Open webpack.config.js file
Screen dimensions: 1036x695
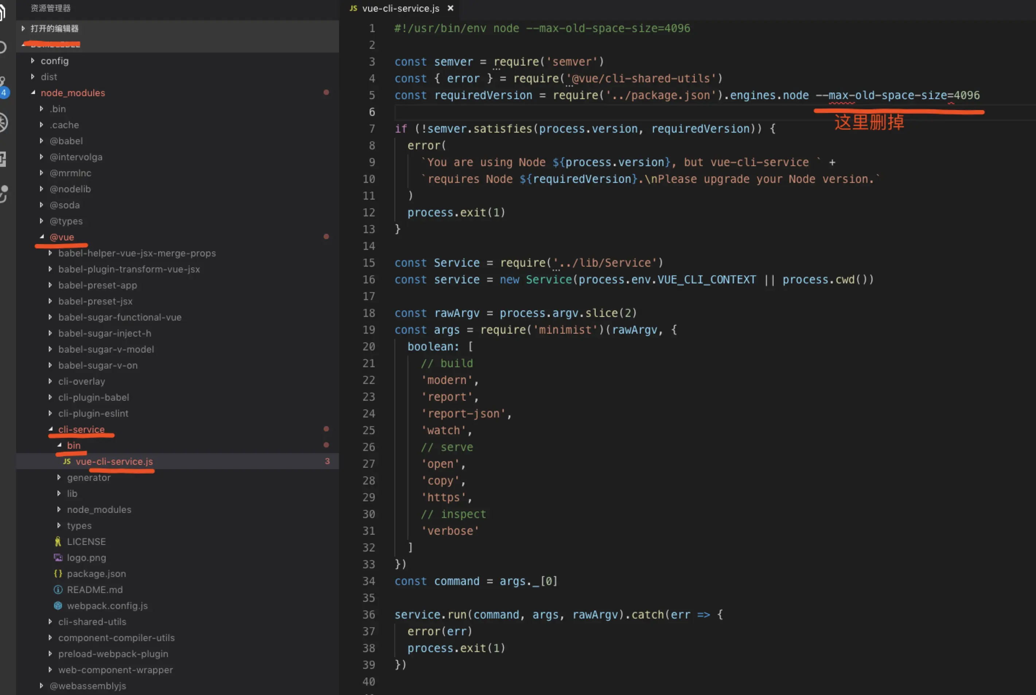coord(178,605)
